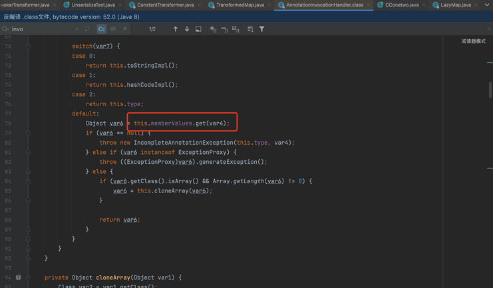Click 'memberValues' on line 78
Screen dimensions: 493x288
click(172, 123)
